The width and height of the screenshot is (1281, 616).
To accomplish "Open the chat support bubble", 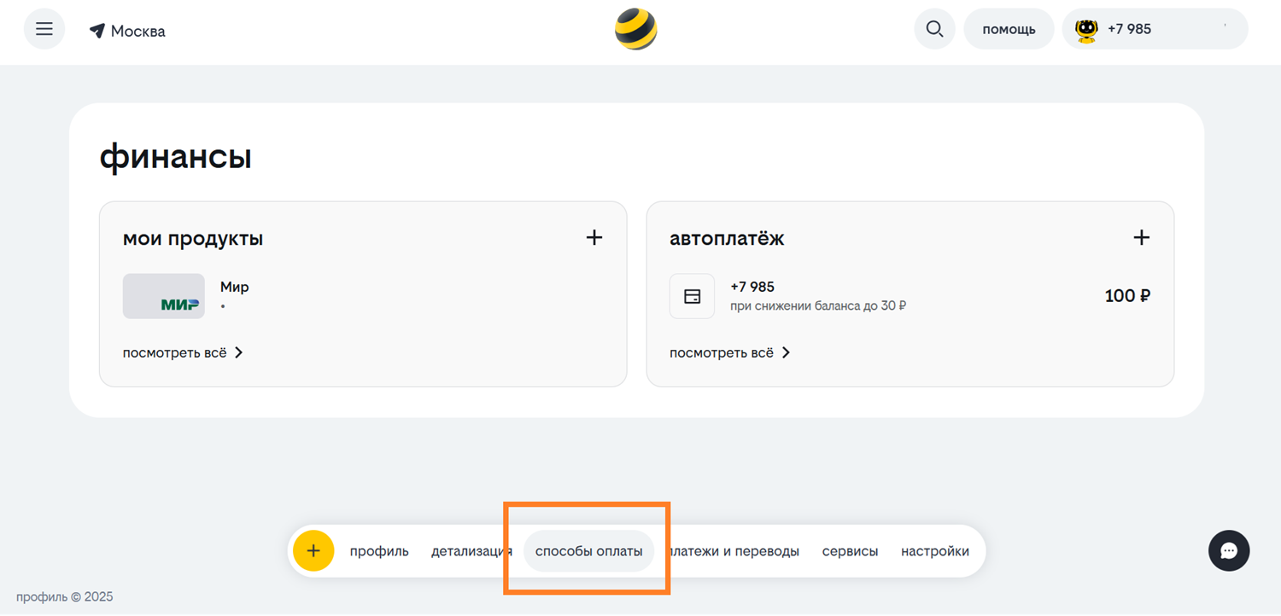I will 1229,551.
